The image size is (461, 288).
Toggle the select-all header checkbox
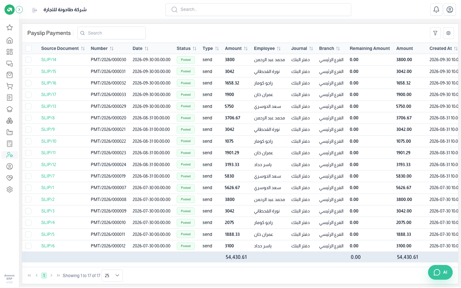(x=28, y=48)
